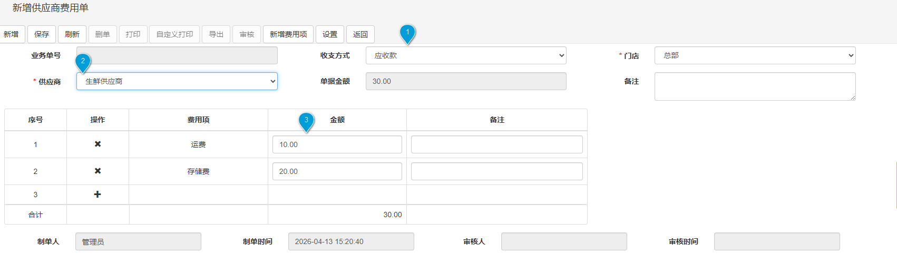Focus the top-right 备注 textarea
Screen dimensions: 897x272
[754, 86]
